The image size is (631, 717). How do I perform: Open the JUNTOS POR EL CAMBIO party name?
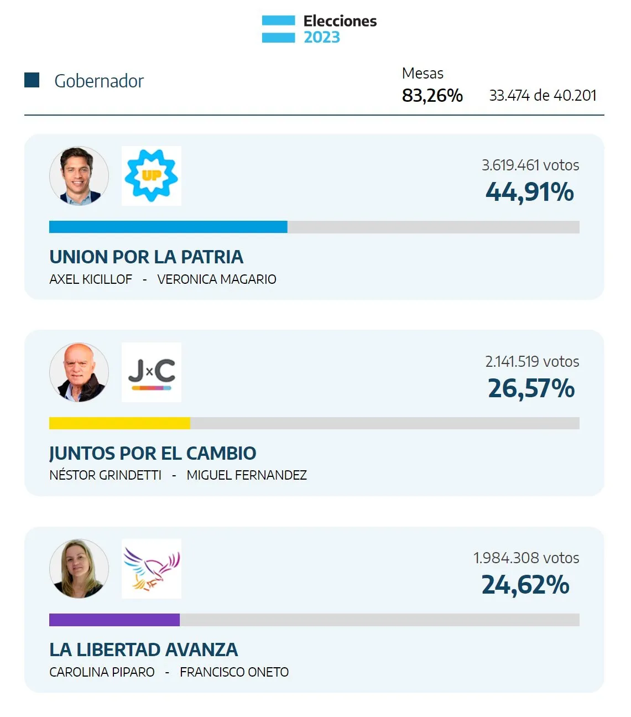[153, 454]
